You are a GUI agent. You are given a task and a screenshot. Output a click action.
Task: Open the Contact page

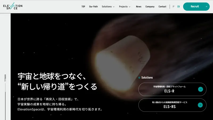tap(162, 6)
